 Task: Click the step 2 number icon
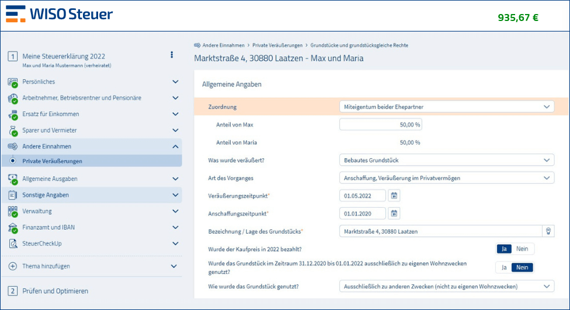pyautogui.click(x=13, y=291)
